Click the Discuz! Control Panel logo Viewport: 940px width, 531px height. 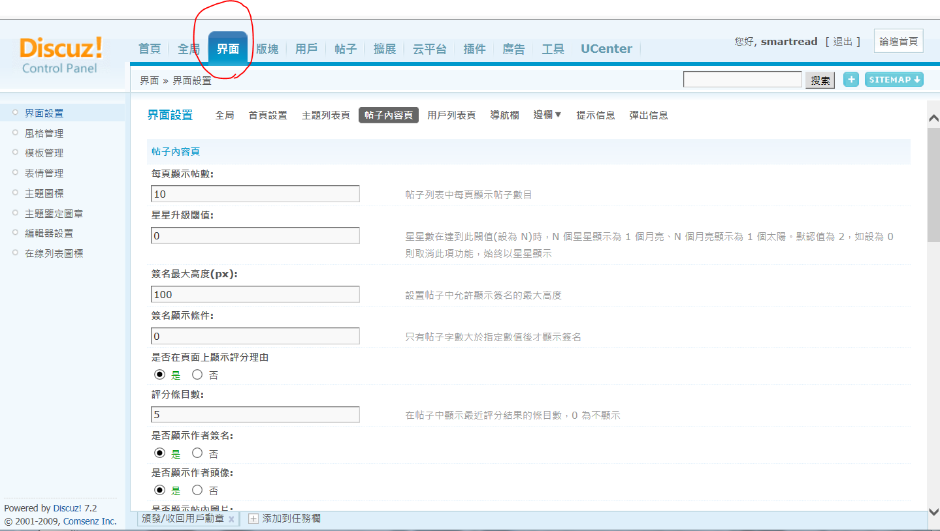click(61, 55)
